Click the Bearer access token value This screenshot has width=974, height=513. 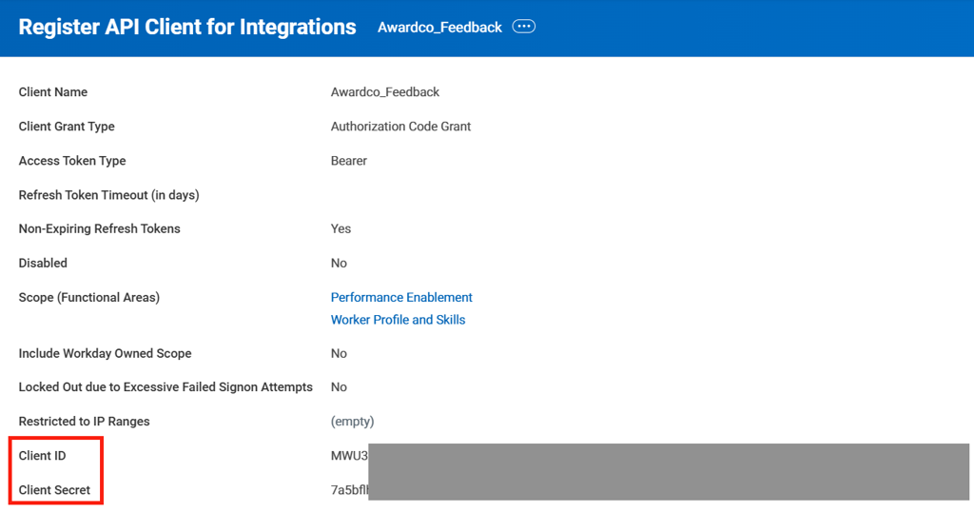point(349,161)
